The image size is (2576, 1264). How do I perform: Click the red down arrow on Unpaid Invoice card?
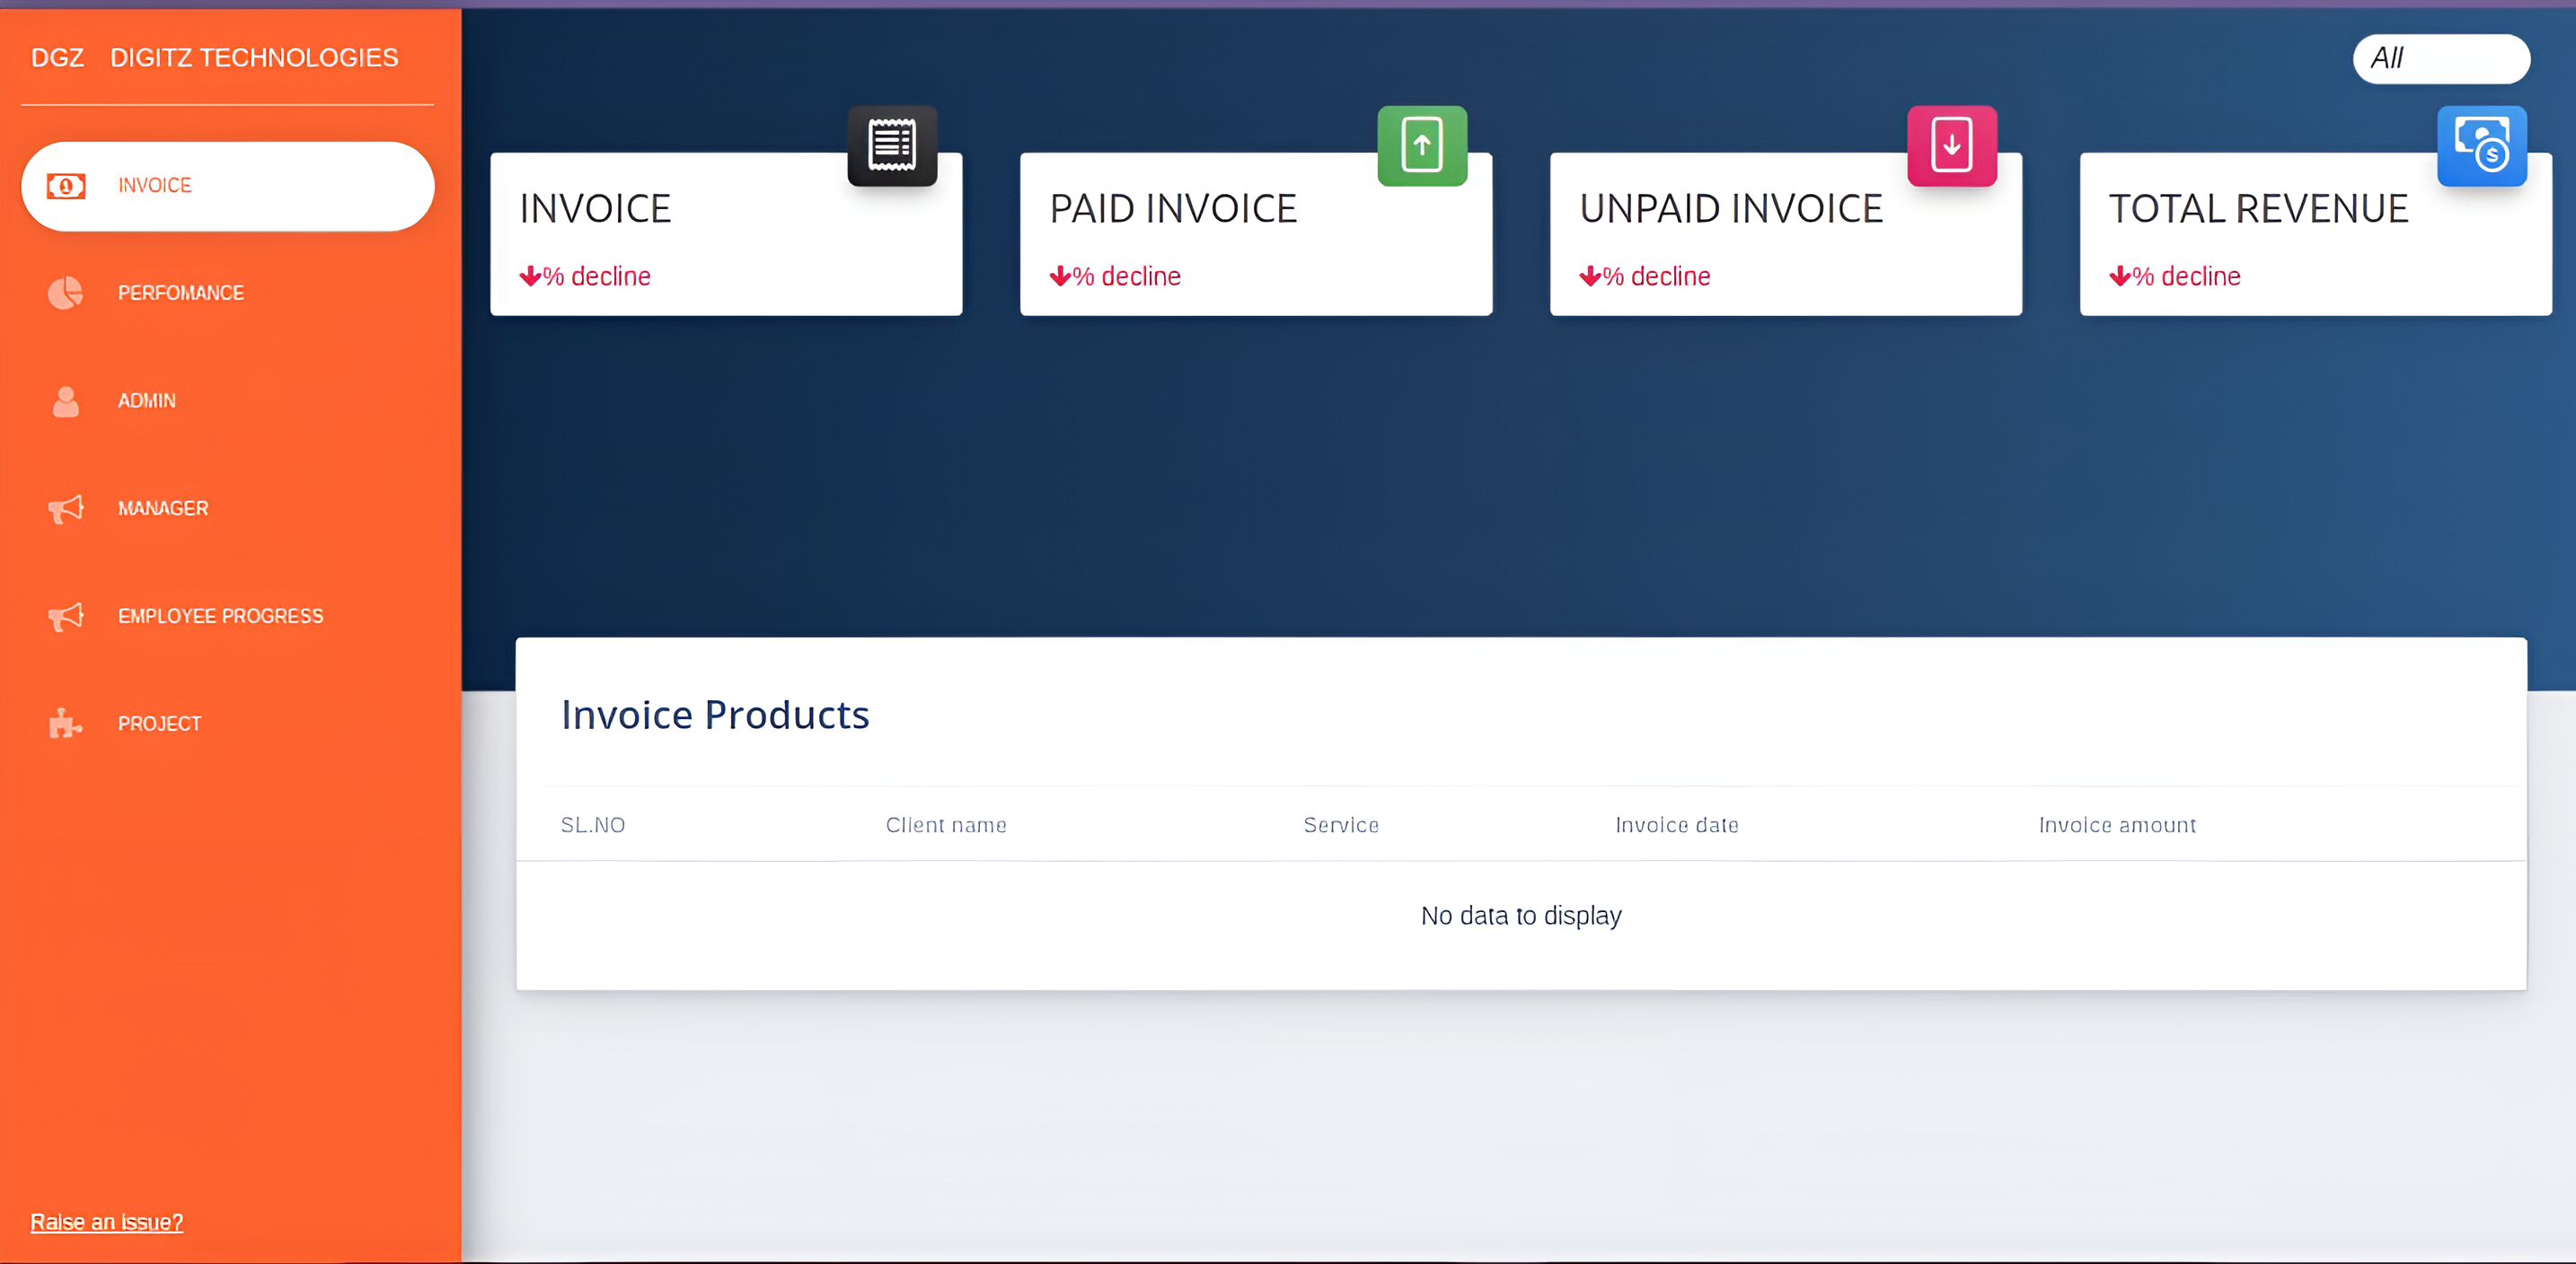coord(1590,276)
